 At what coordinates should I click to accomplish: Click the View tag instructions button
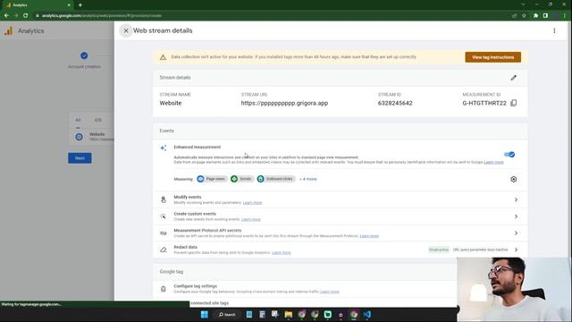[x=492, y=57]
